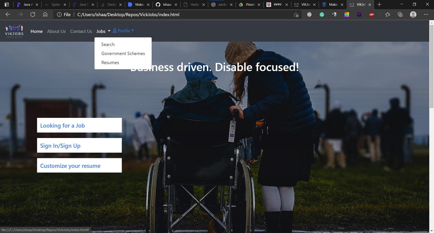Image resolution: width=434 pixels, height=233 pixels.
Task: Click the purple square extension icon
Action: pyautogui.click(x=359, y=14)
